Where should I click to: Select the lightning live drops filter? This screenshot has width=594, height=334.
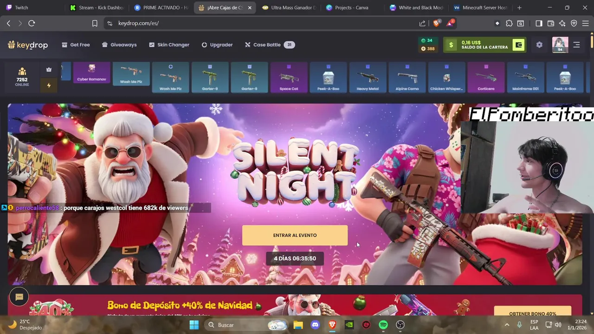click(49, 85)
